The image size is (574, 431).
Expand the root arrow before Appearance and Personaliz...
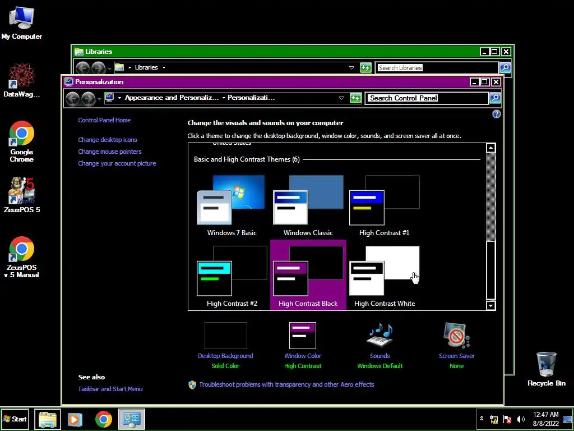[x=119, y=98]
